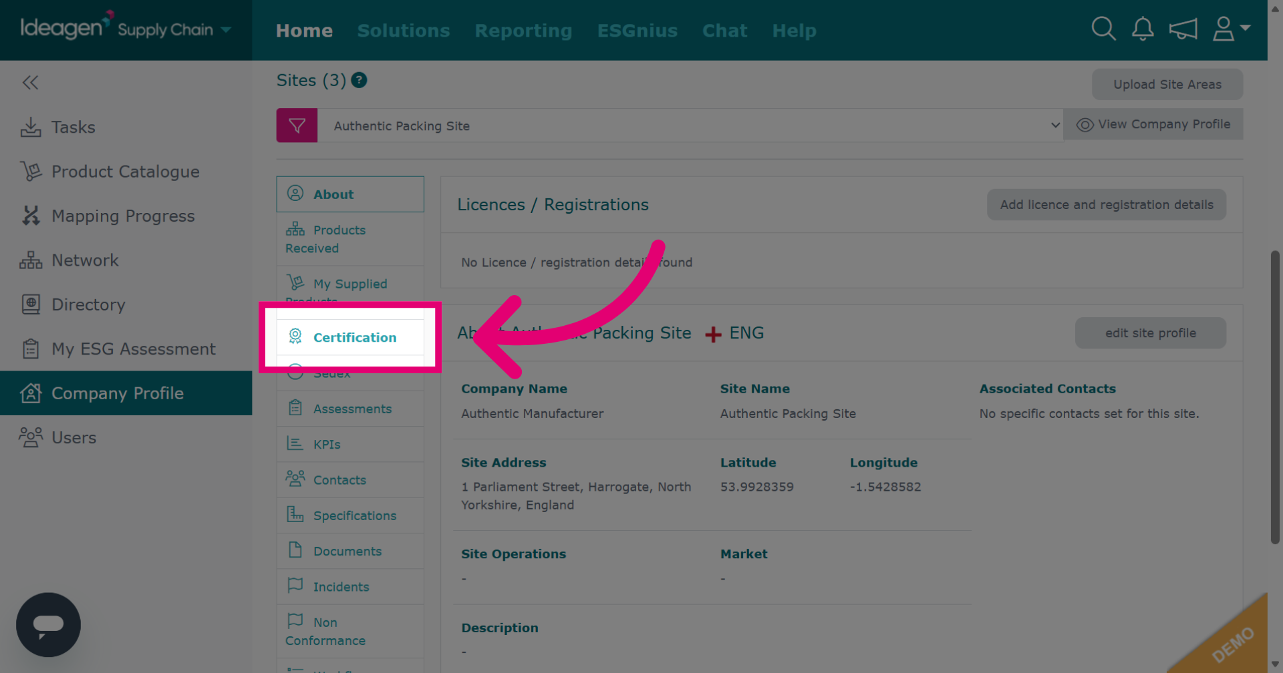Viewport: 1283px width, 673px height.
Task: Open My ESG Assessment in sidebar
Action: pos(126,349)
